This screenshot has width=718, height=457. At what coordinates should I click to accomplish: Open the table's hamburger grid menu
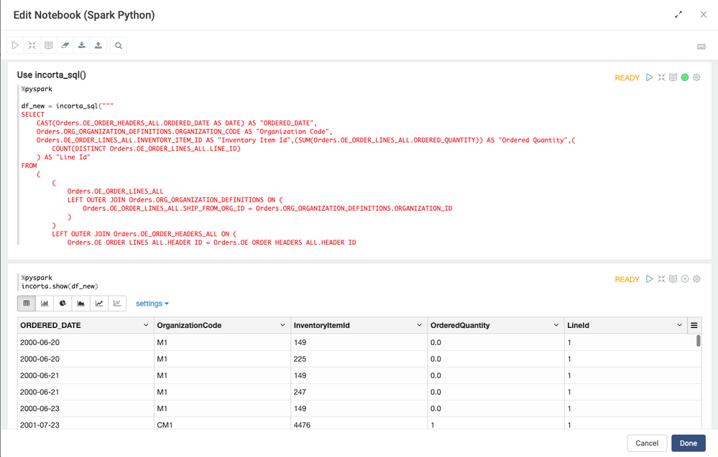(x=694, y=326)
